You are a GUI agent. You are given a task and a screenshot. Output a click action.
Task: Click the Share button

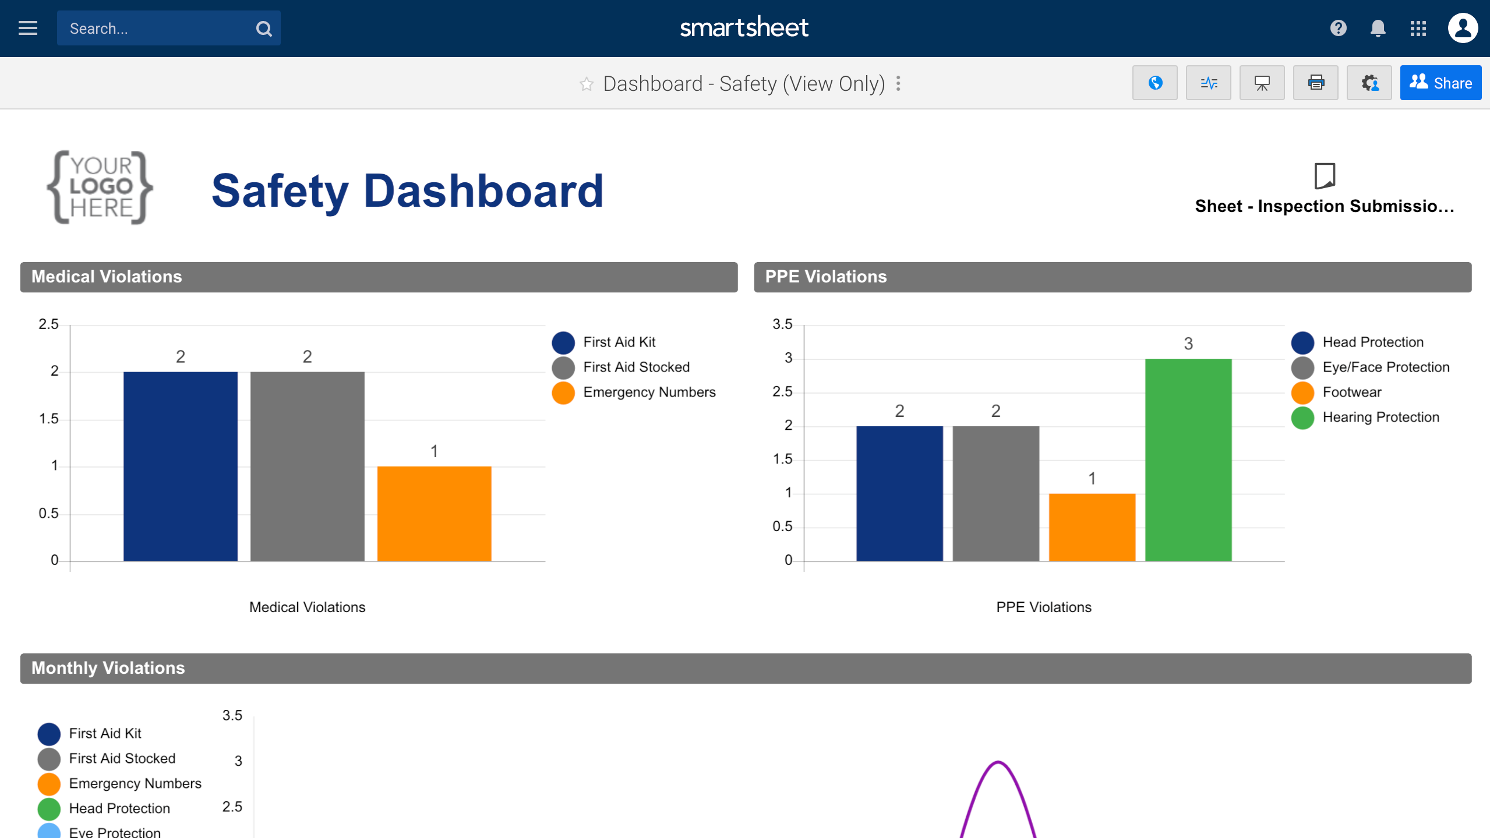[1440, 83]
